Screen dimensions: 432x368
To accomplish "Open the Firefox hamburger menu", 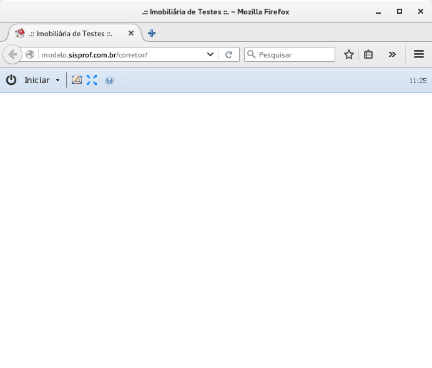I will 419,54.
